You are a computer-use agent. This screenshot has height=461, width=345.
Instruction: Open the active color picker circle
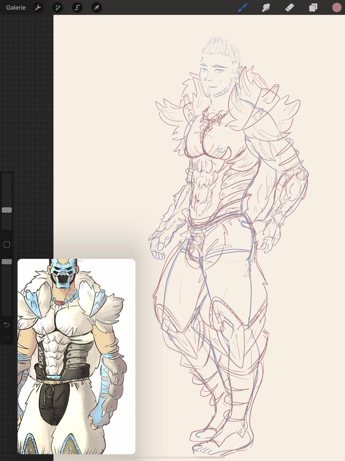pos(337,7)
